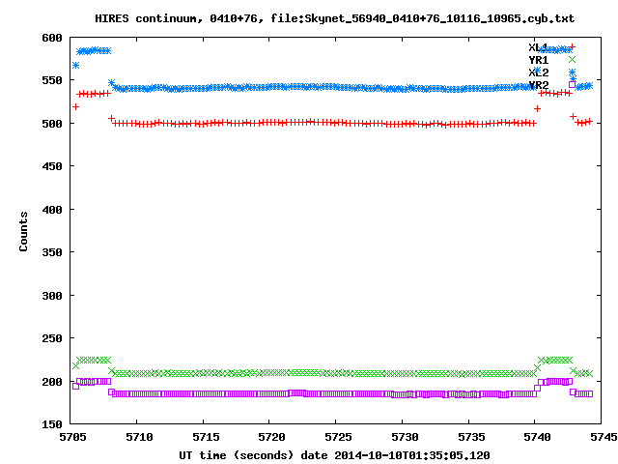Image resolution: width=618 pixels, height=464 pixels.
Task: Click the red plus XL1 legend marker
Action: click(x=573, y=47)
